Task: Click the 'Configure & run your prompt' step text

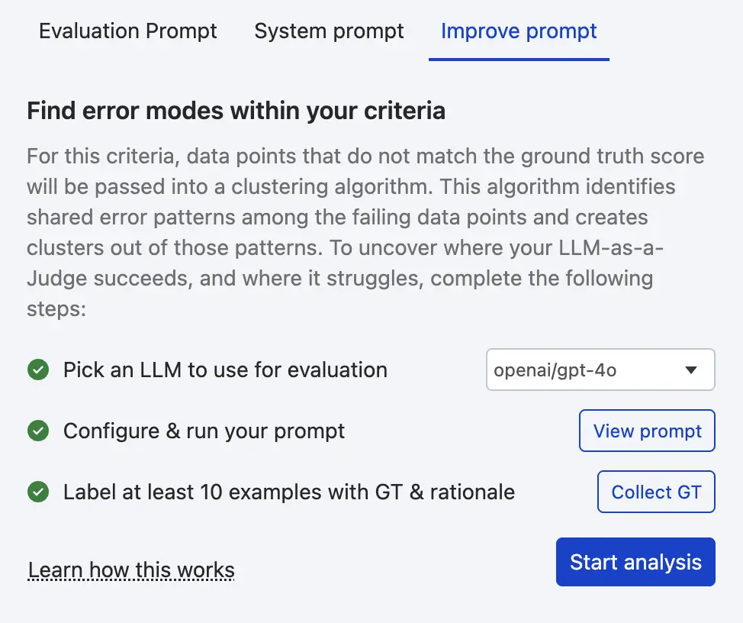Action: (204, 431)
